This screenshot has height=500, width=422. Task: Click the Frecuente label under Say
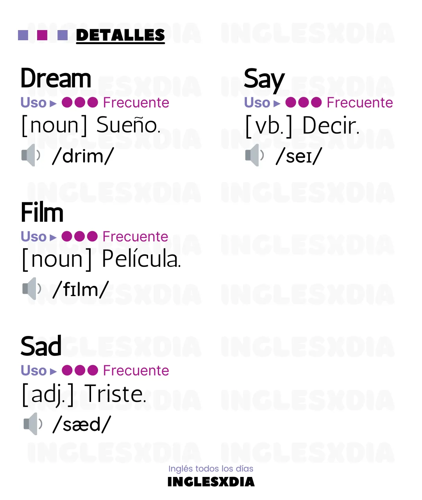click(x=360, y=103)
